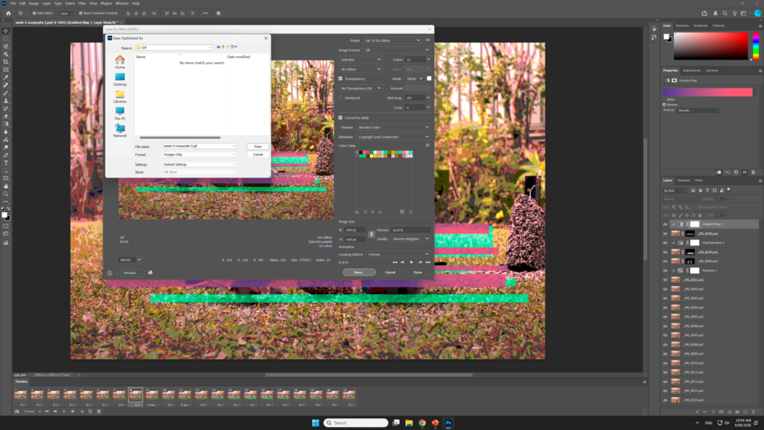Click Save button in Save Optimized As
The image size is (764, 430).
[257, 146]
